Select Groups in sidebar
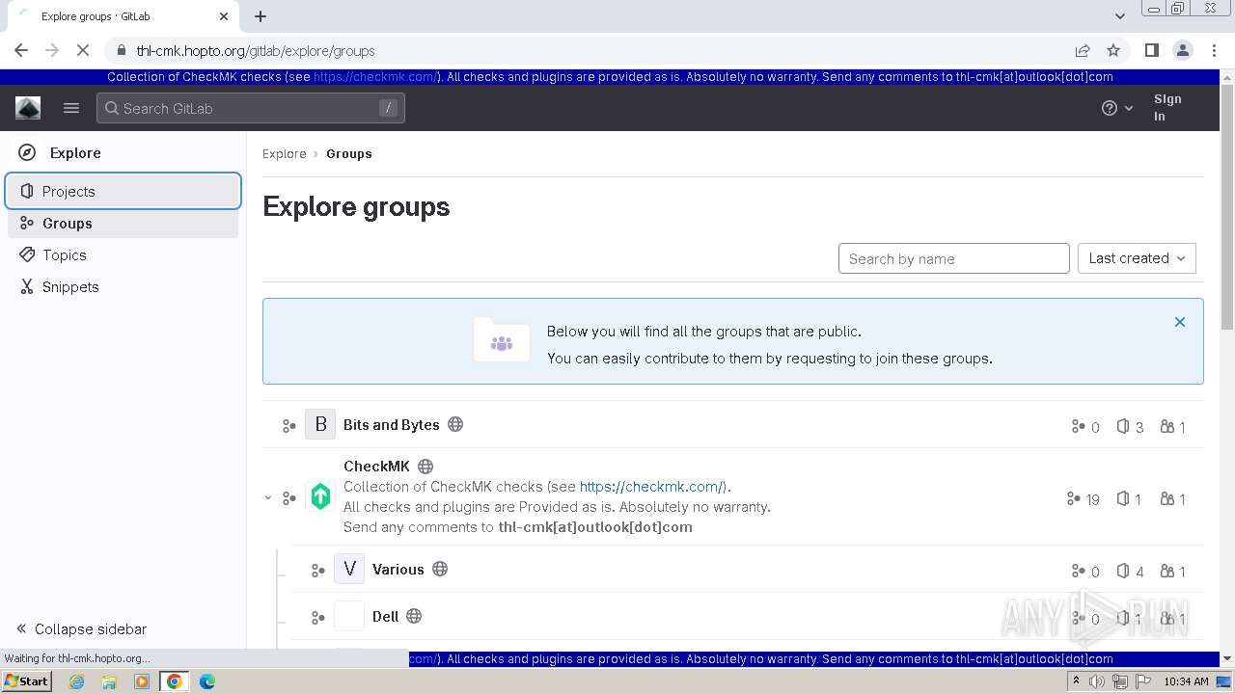 click(x=123, y=223)
